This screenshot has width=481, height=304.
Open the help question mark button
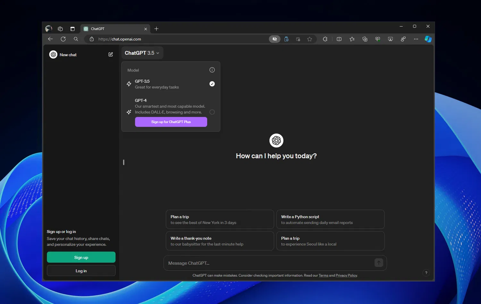pos(426,273)
